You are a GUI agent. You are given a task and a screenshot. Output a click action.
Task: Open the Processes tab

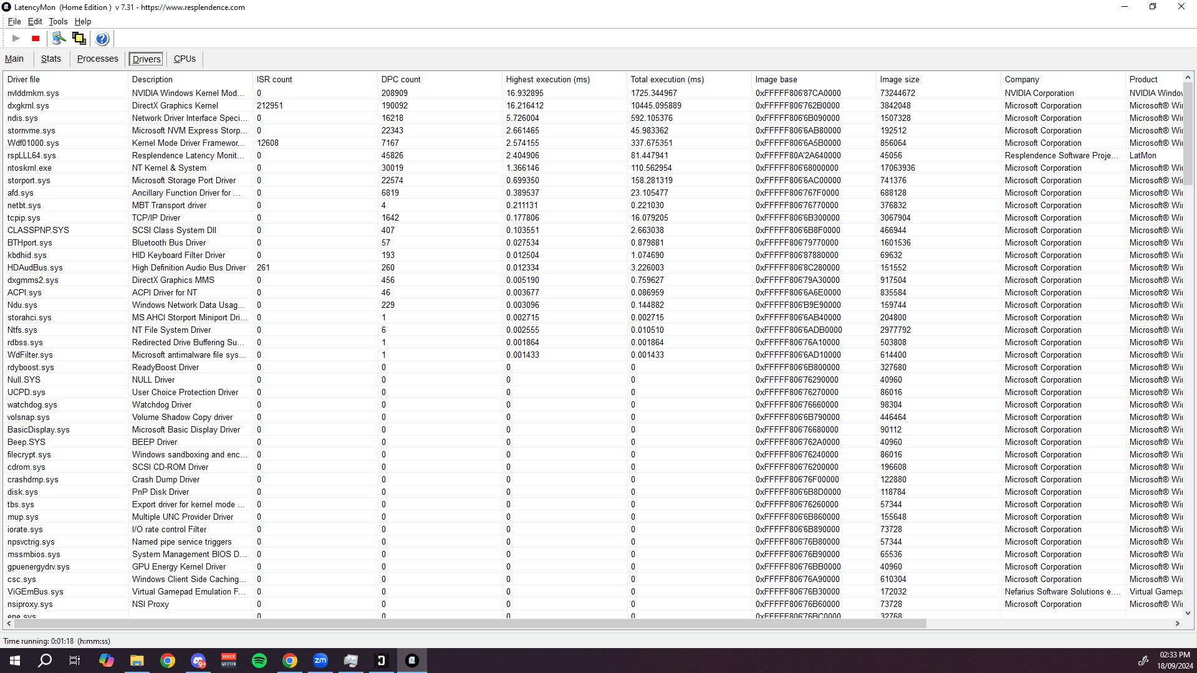click(x=97, y=59)
